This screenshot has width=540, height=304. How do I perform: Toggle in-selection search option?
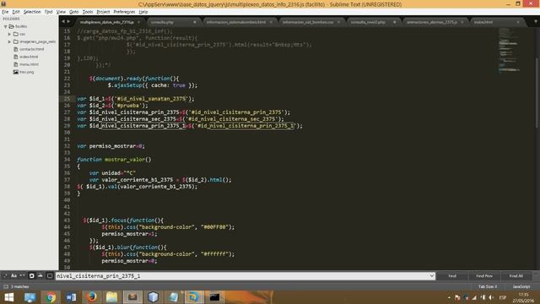point(40,276)
